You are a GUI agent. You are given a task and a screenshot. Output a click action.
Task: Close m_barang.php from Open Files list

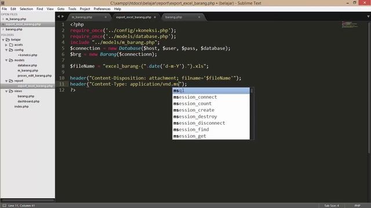(x=3, y=19)
